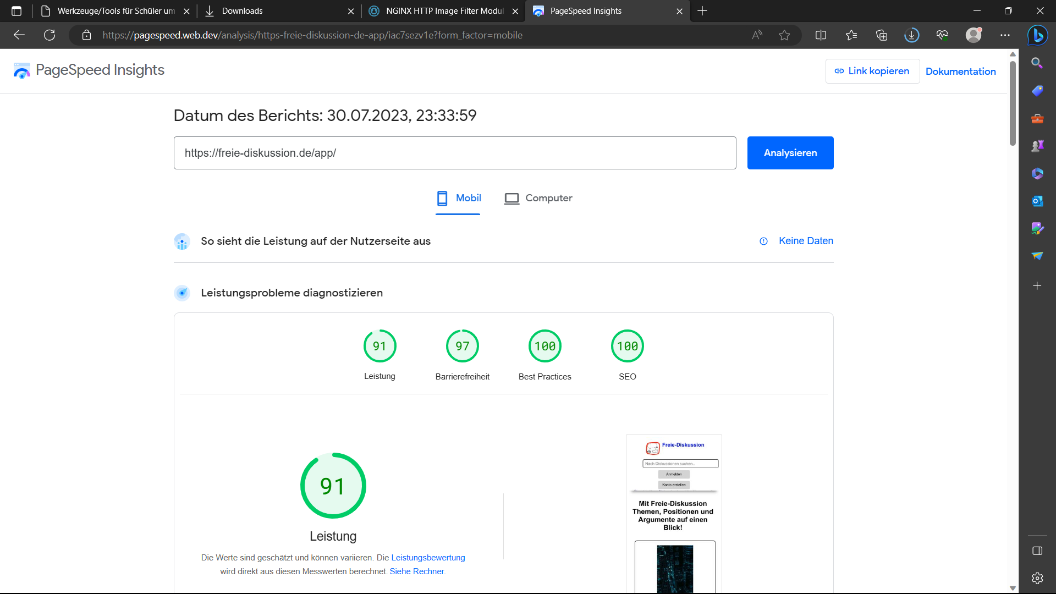Open the tab actions menu icon
Image resolution: width=1056 pixels, height=594 pixels.
(x=16, y=11)
